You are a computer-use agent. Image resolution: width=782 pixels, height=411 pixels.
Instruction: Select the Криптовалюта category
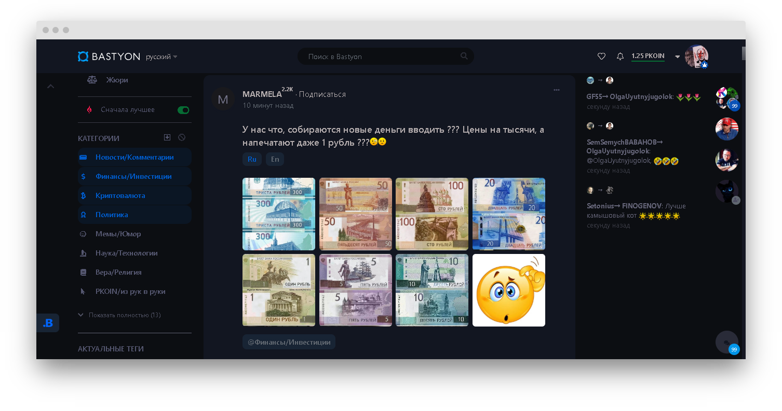134,195
